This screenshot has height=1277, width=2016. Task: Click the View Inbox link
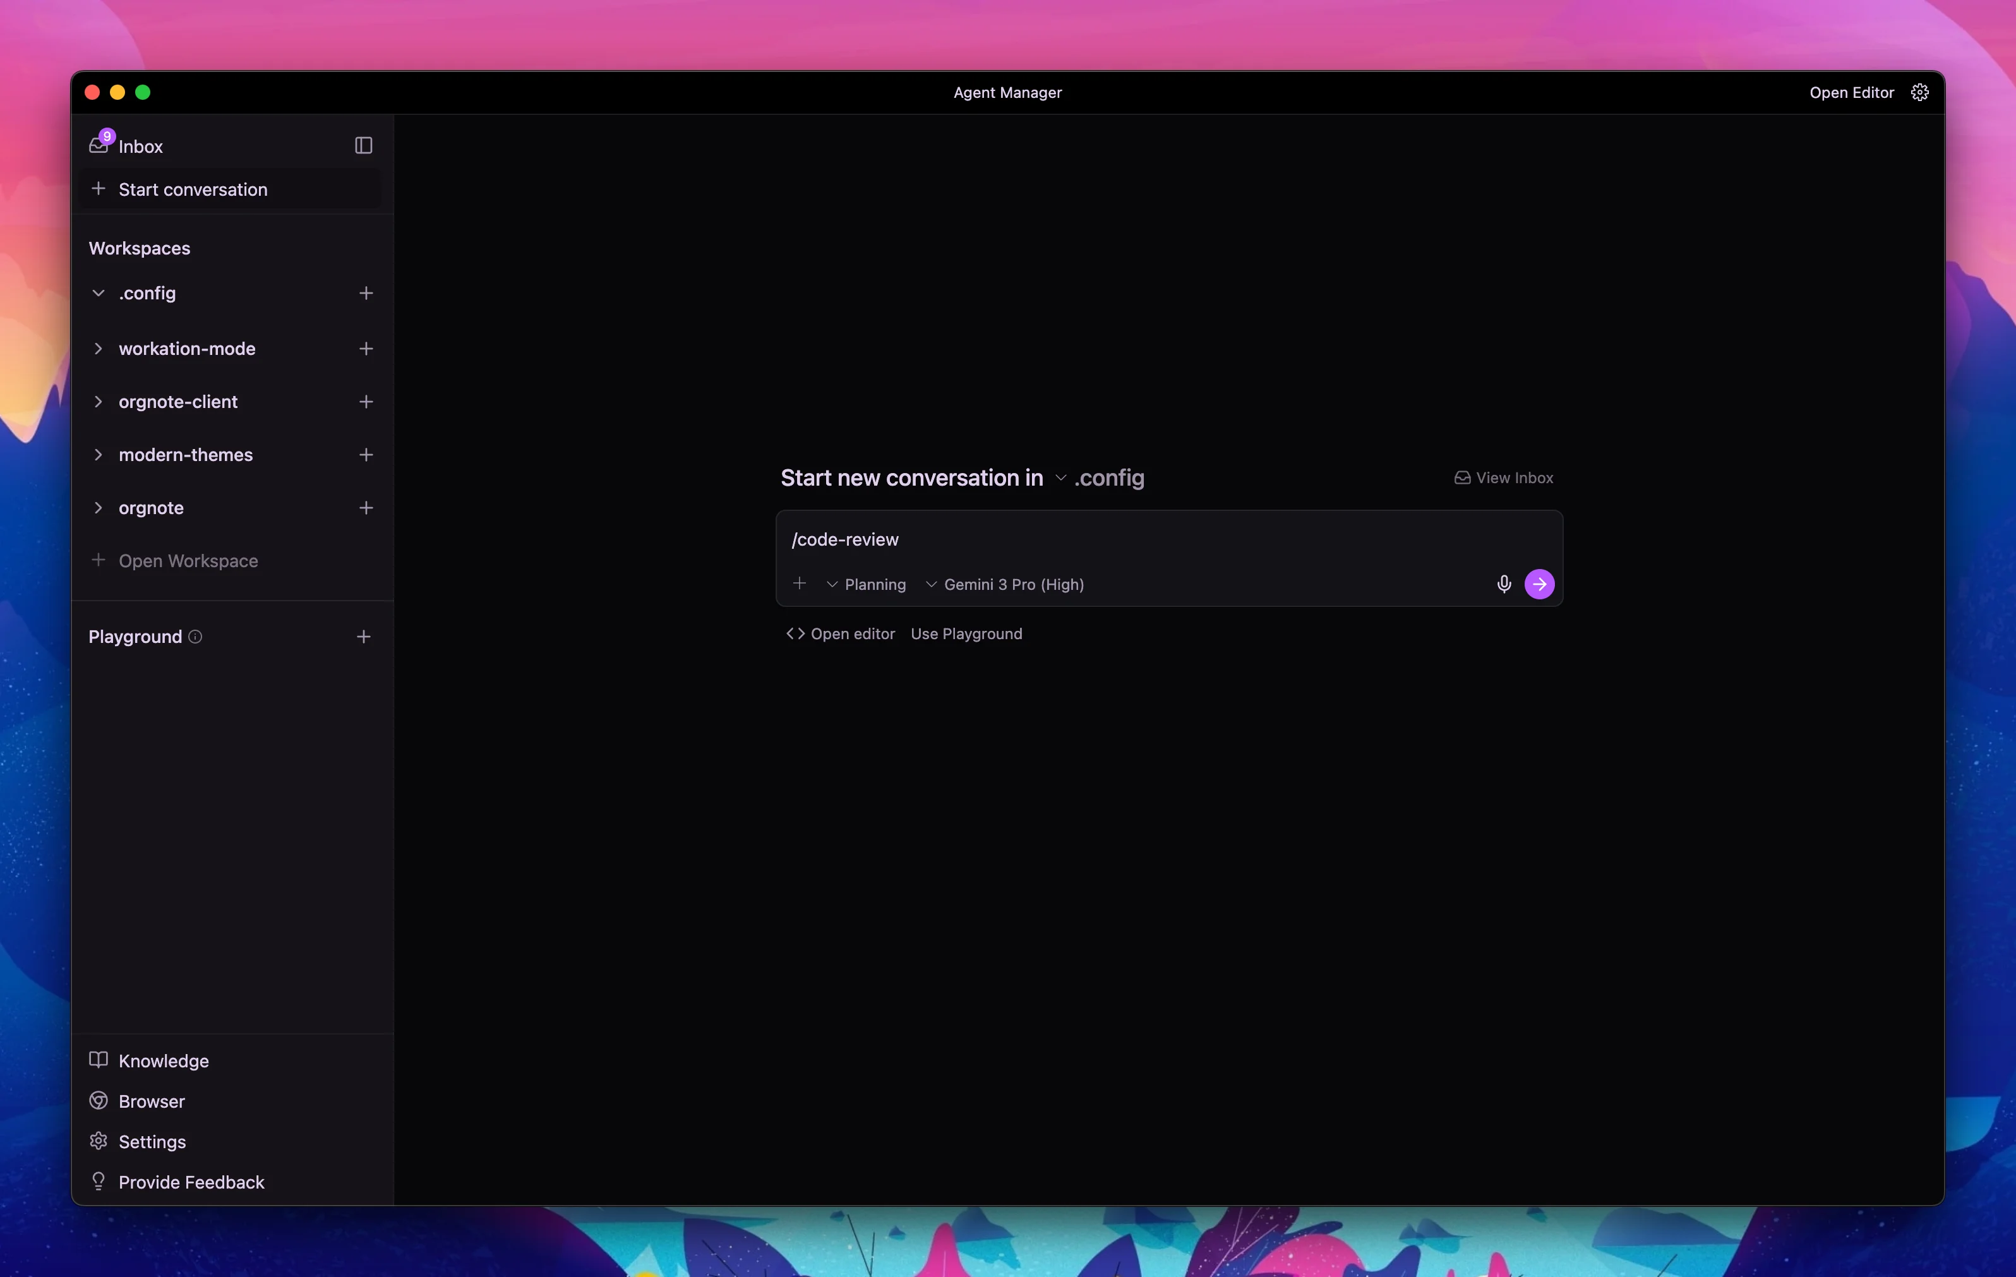1504,478
